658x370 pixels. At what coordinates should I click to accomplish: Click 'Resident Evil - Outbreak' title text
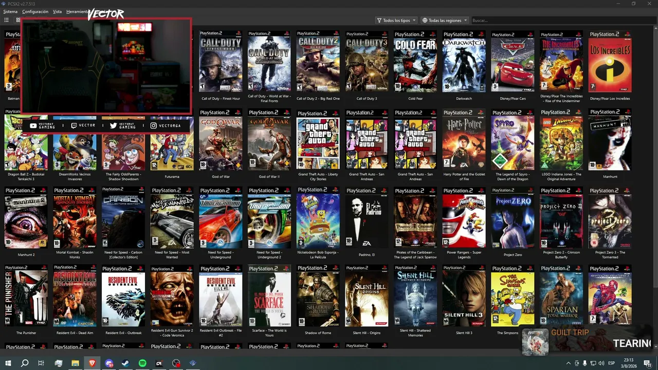click(123, 333)
